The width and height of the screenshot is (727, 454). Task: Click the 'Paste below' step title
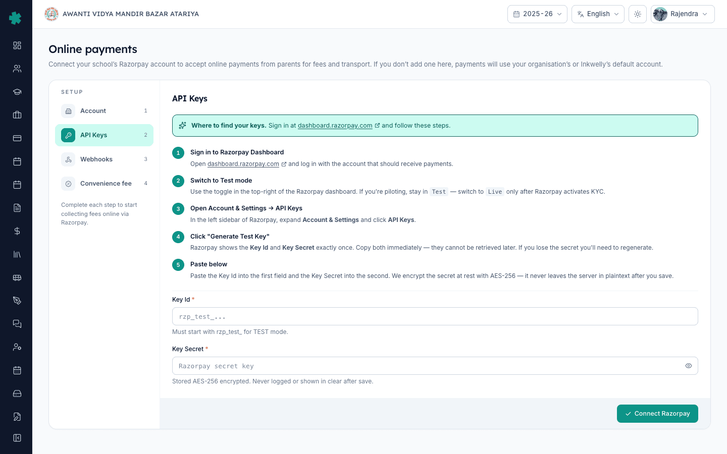(209, 264)
